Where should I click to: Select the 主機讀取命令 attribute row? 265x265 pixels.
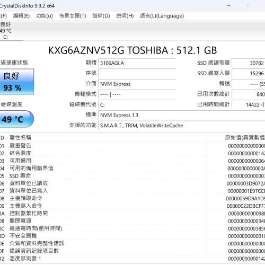[x=132, y=198]
